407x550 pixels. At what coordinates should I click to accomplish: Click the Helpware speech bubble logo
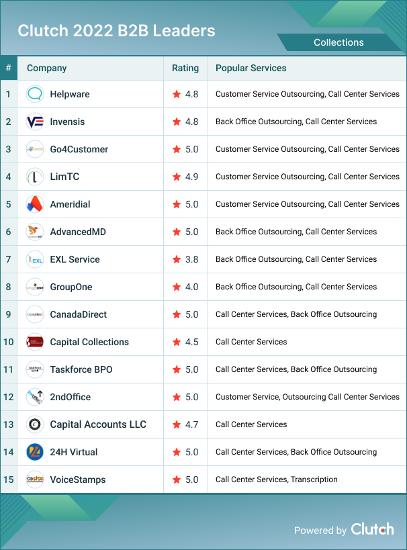[35, 94]
